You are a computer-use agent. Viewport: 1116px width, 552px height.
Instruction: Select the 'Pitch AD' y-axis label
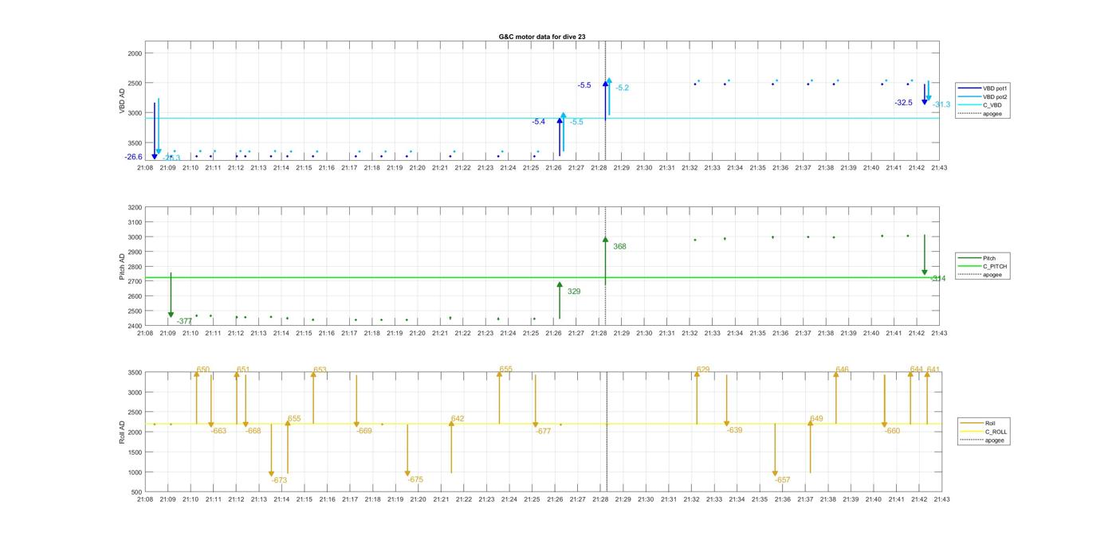pyautogui.click(x=122, y=267)
